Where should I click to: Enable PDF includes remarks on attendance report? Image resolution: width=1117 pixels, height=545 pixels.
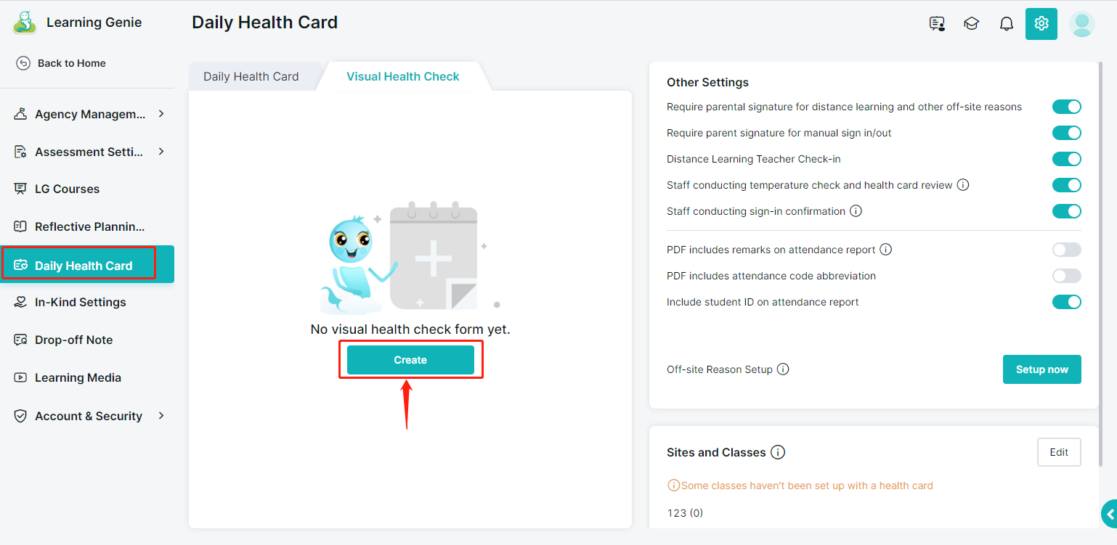click(x=1067, y=250)
